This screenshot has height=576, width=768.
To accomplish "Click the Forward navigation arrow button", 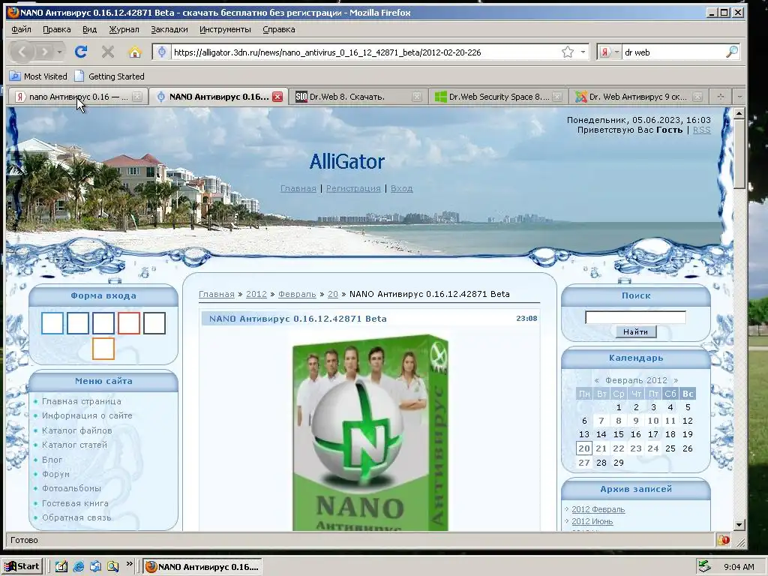I will tap(44, 52).
